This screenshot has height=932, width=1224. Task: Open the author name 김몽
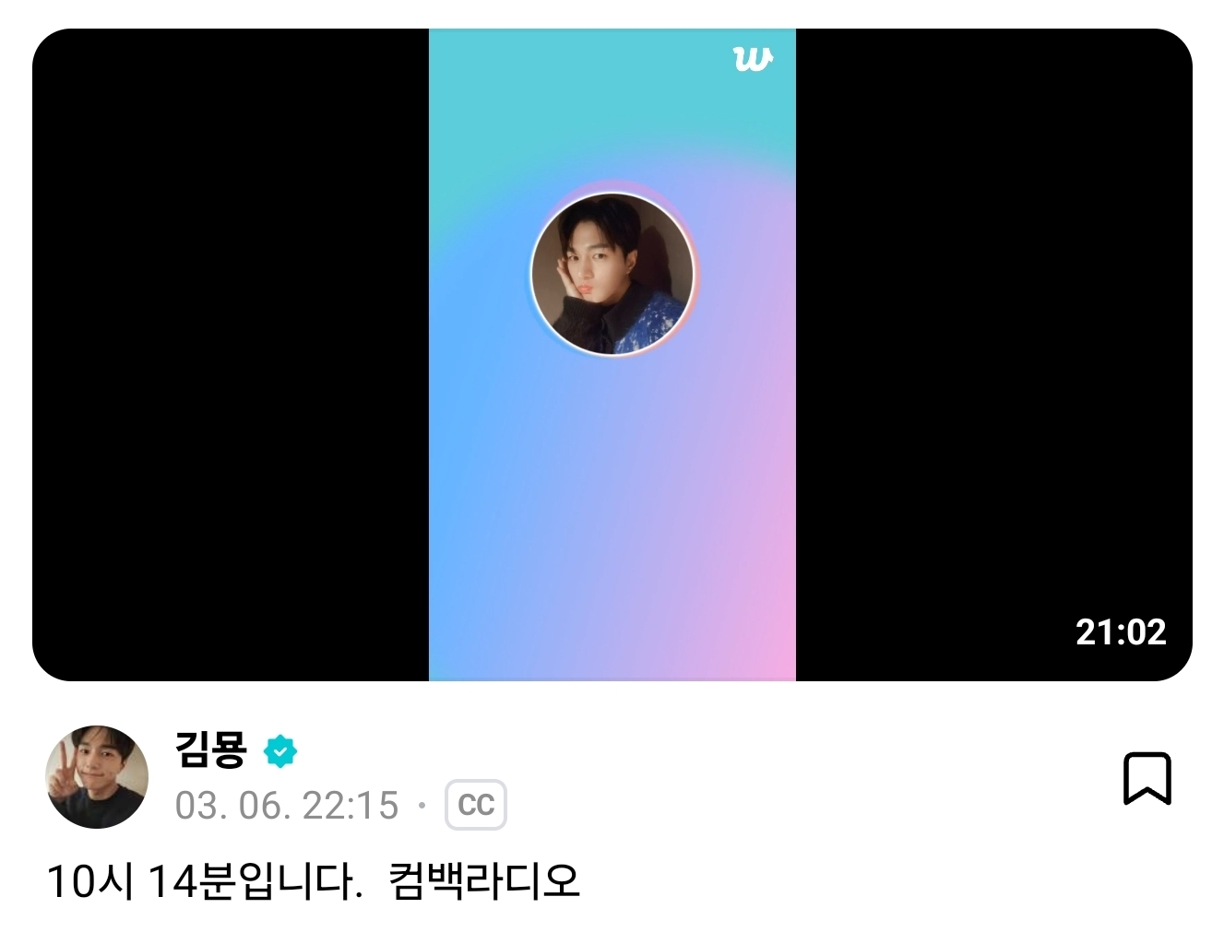[x=211, y=749]
